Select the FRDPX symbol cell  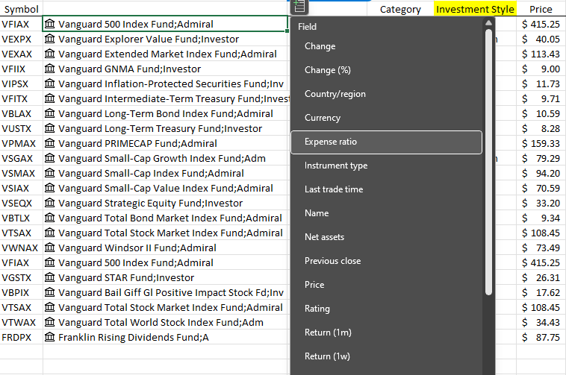click(x=22, y=337)
